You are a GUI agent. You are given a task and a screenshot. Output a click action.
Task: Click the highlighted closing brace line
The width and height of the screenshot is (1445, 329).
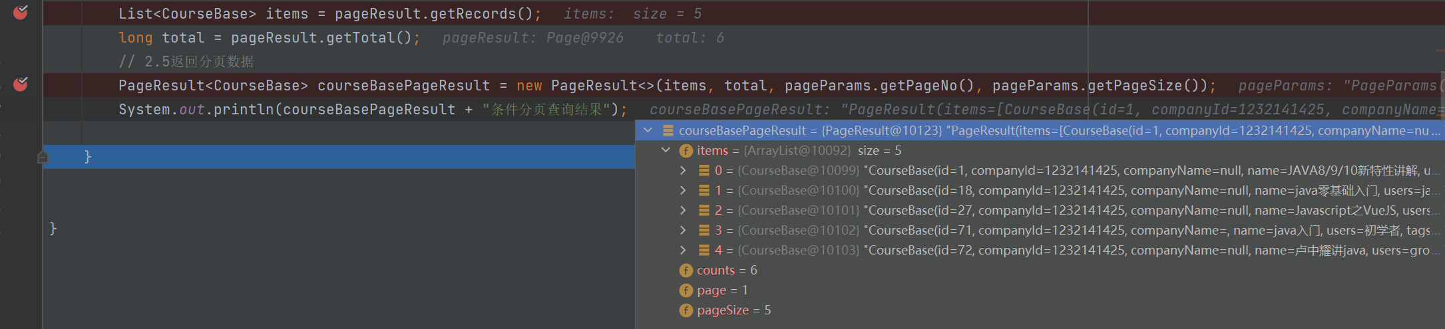click(339, 157)
